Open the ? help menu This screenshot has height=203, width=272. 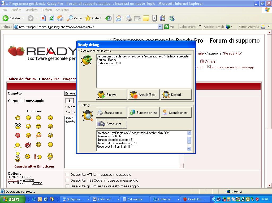74,10
